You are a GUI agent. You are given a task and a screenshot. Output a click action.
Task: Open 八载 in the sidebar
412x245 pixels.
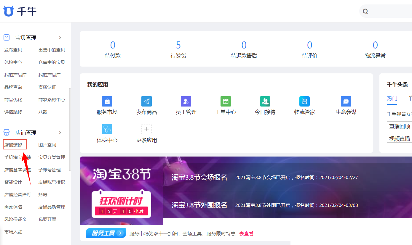coord(43,112)
